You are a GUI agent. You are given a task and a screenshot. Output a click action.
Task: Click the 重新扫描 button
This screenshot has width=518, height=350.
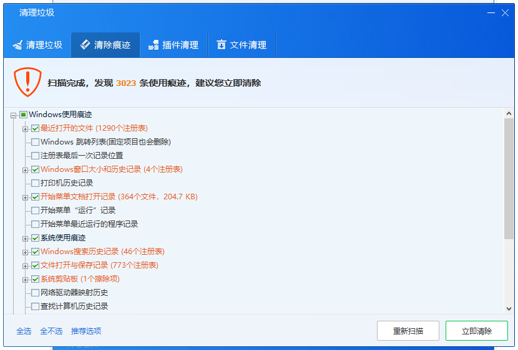point(408,331)
